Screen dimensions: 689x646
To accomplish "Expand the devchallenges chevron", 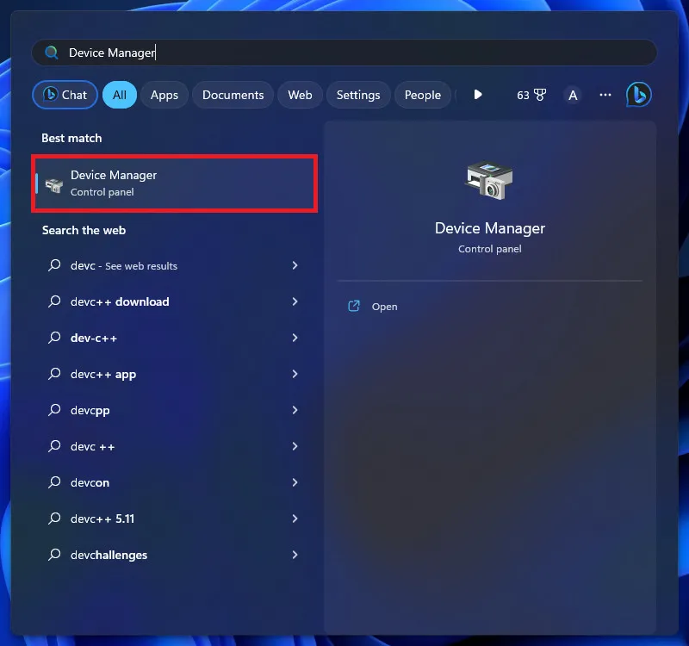I will [x=295, y=555].
